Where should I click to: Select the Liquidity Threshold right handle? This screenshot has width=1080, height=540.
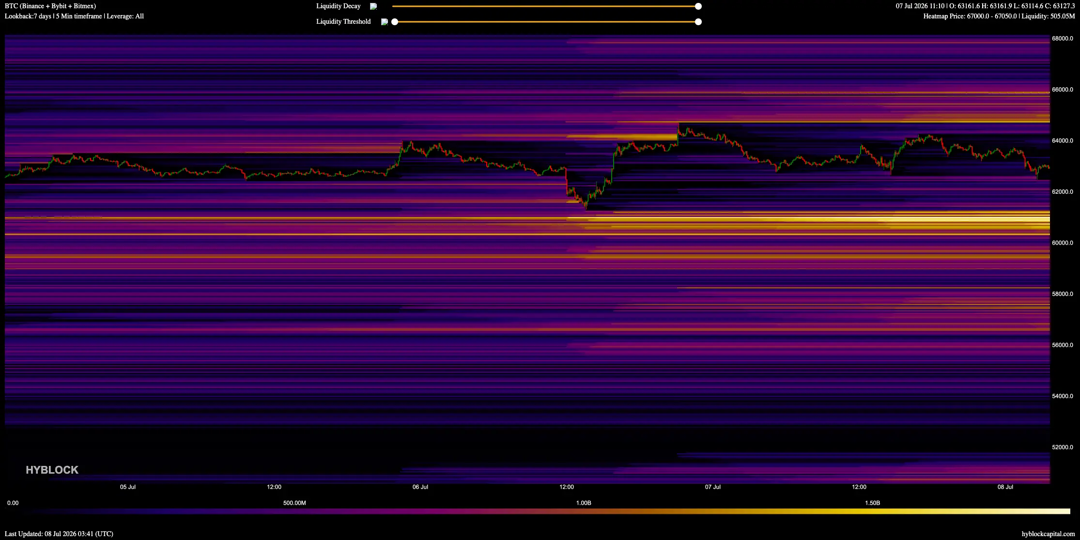click(698, 22)
